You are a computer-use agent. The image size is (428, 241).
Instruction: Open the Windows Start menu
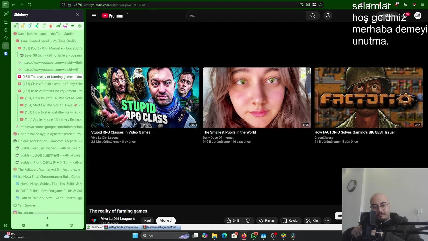coord(135,236)
